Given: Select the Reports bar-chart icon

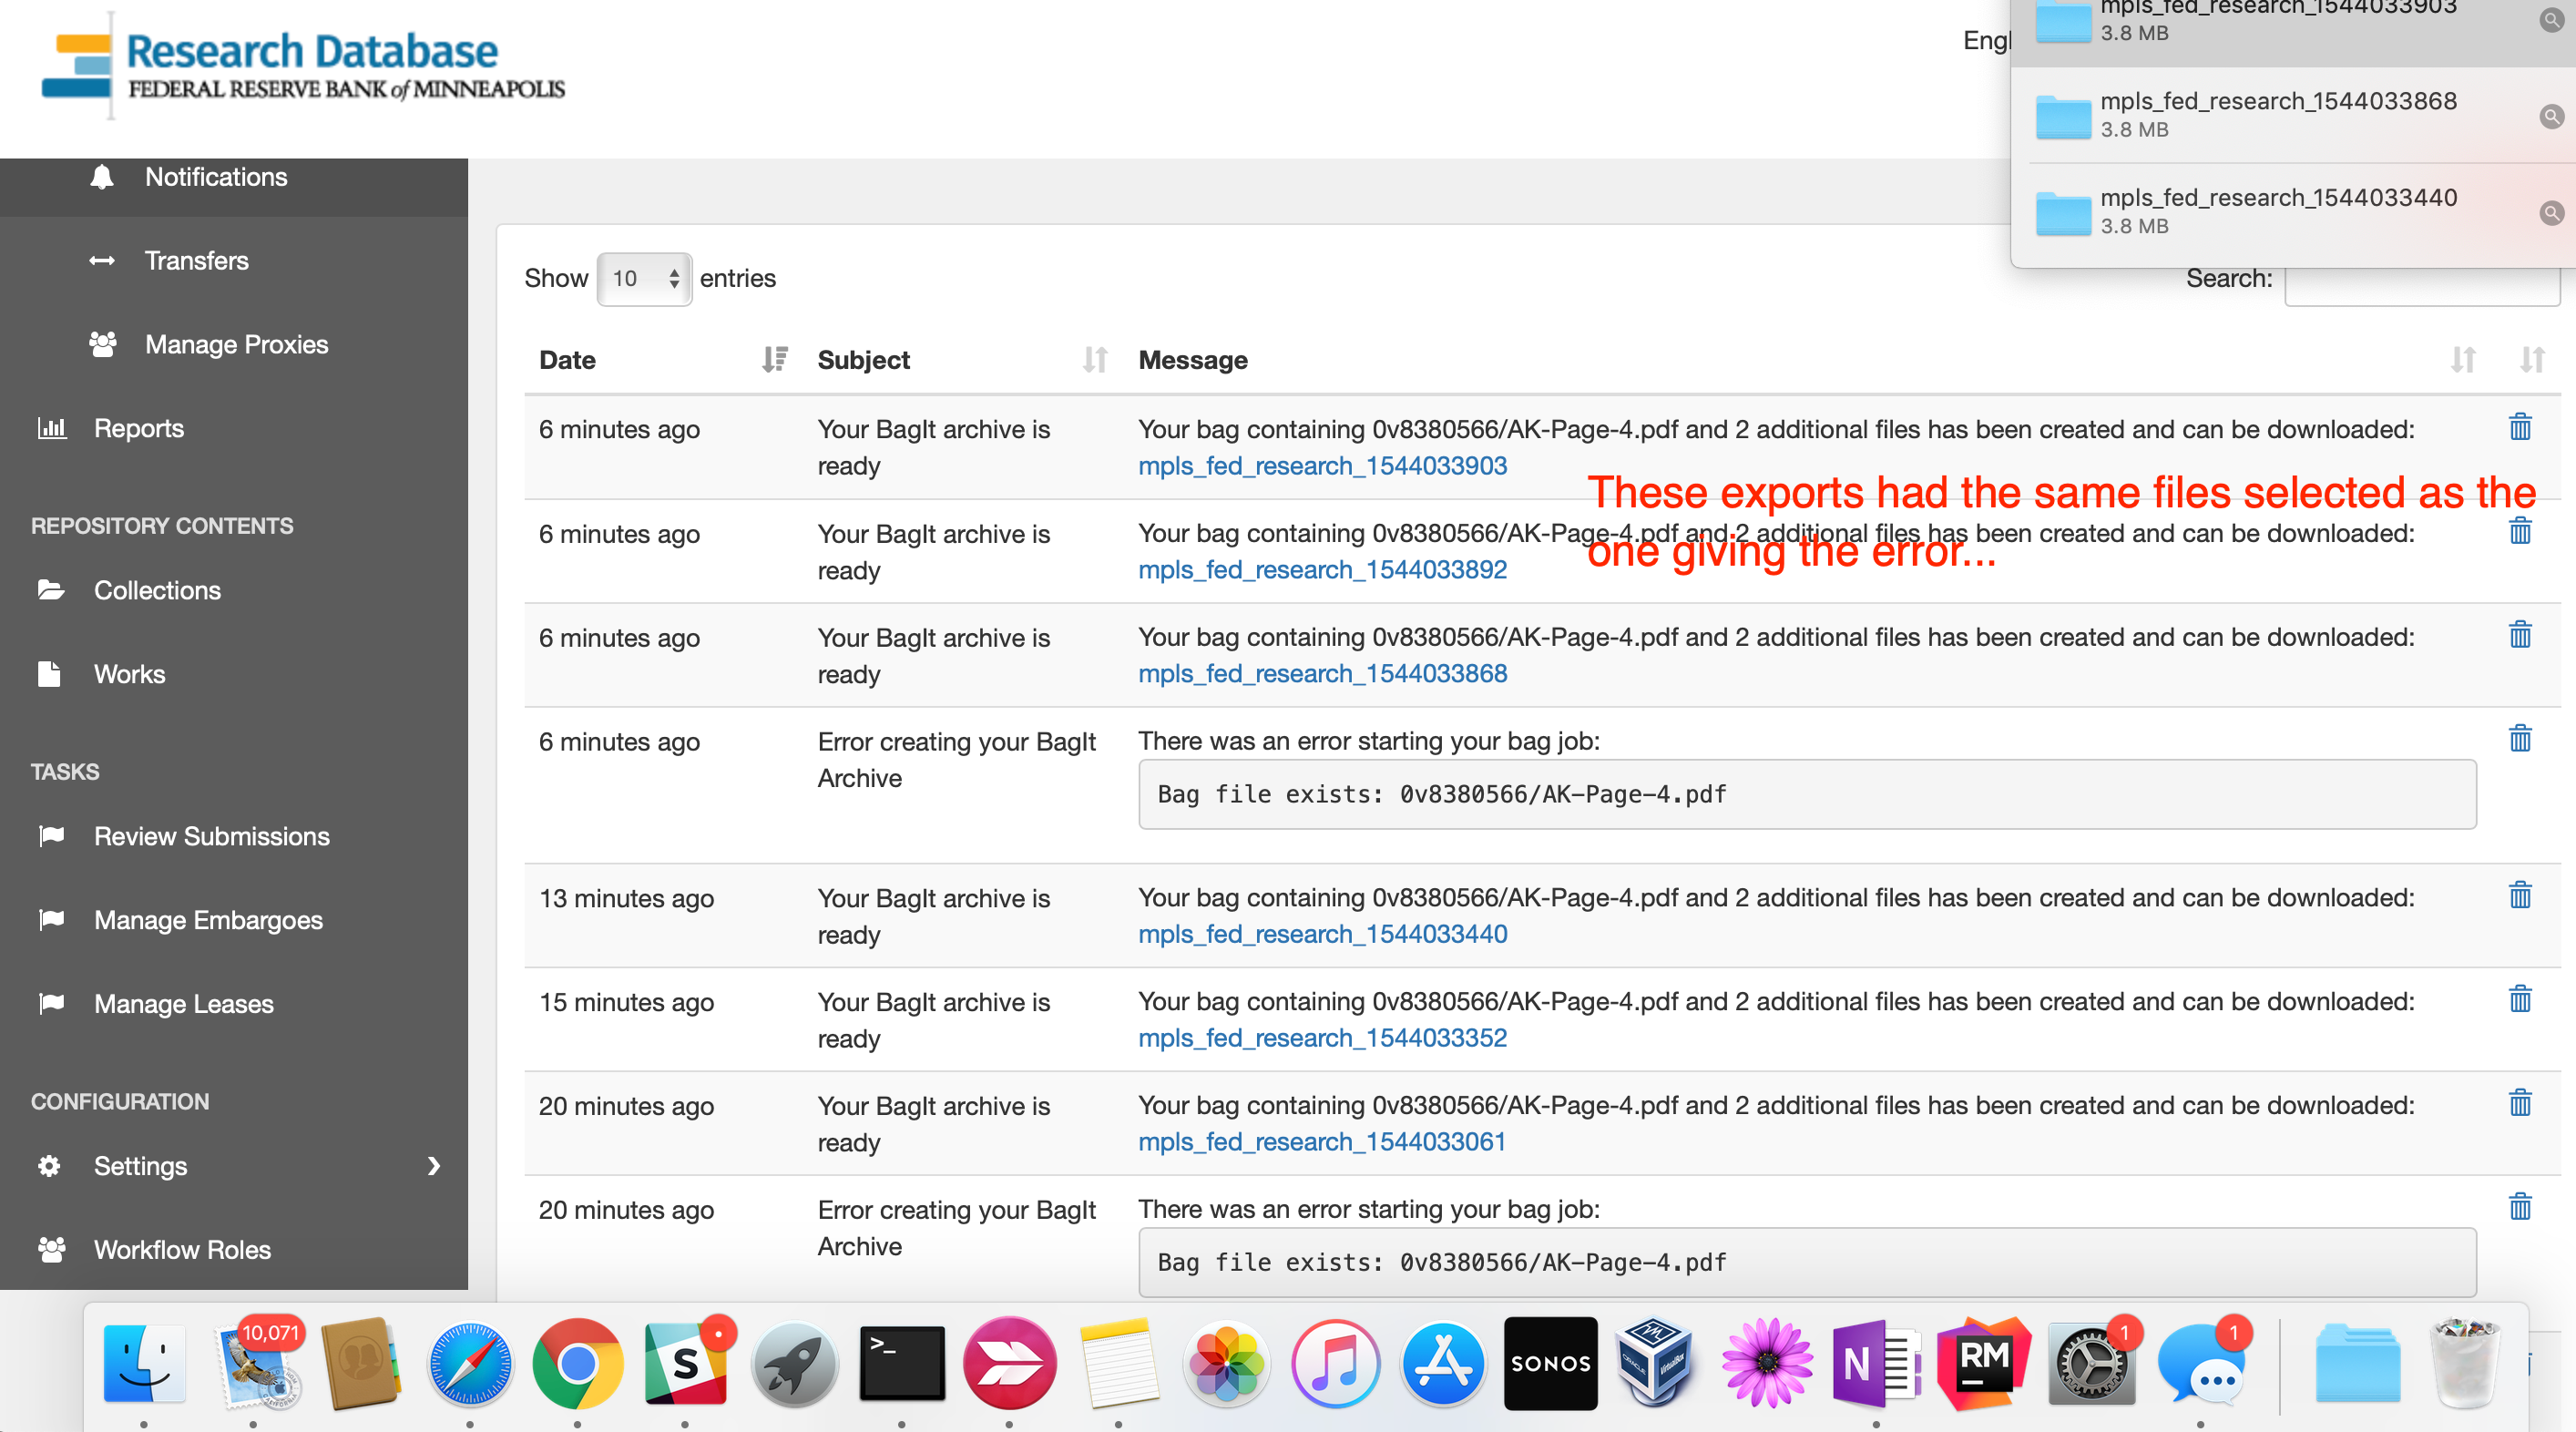Looking at the screenshot, I should 52,428.
